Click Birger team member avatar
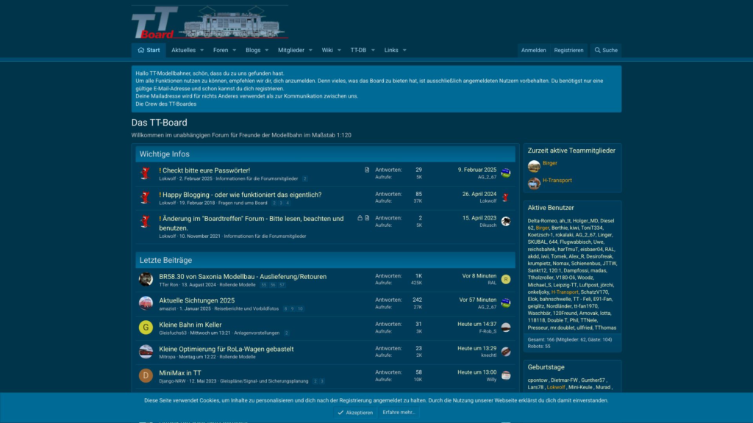 click(x=534, y=166)
